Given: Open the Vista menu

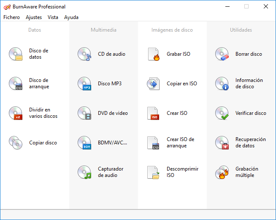Looking at the screenshot, I should point(53,17).
